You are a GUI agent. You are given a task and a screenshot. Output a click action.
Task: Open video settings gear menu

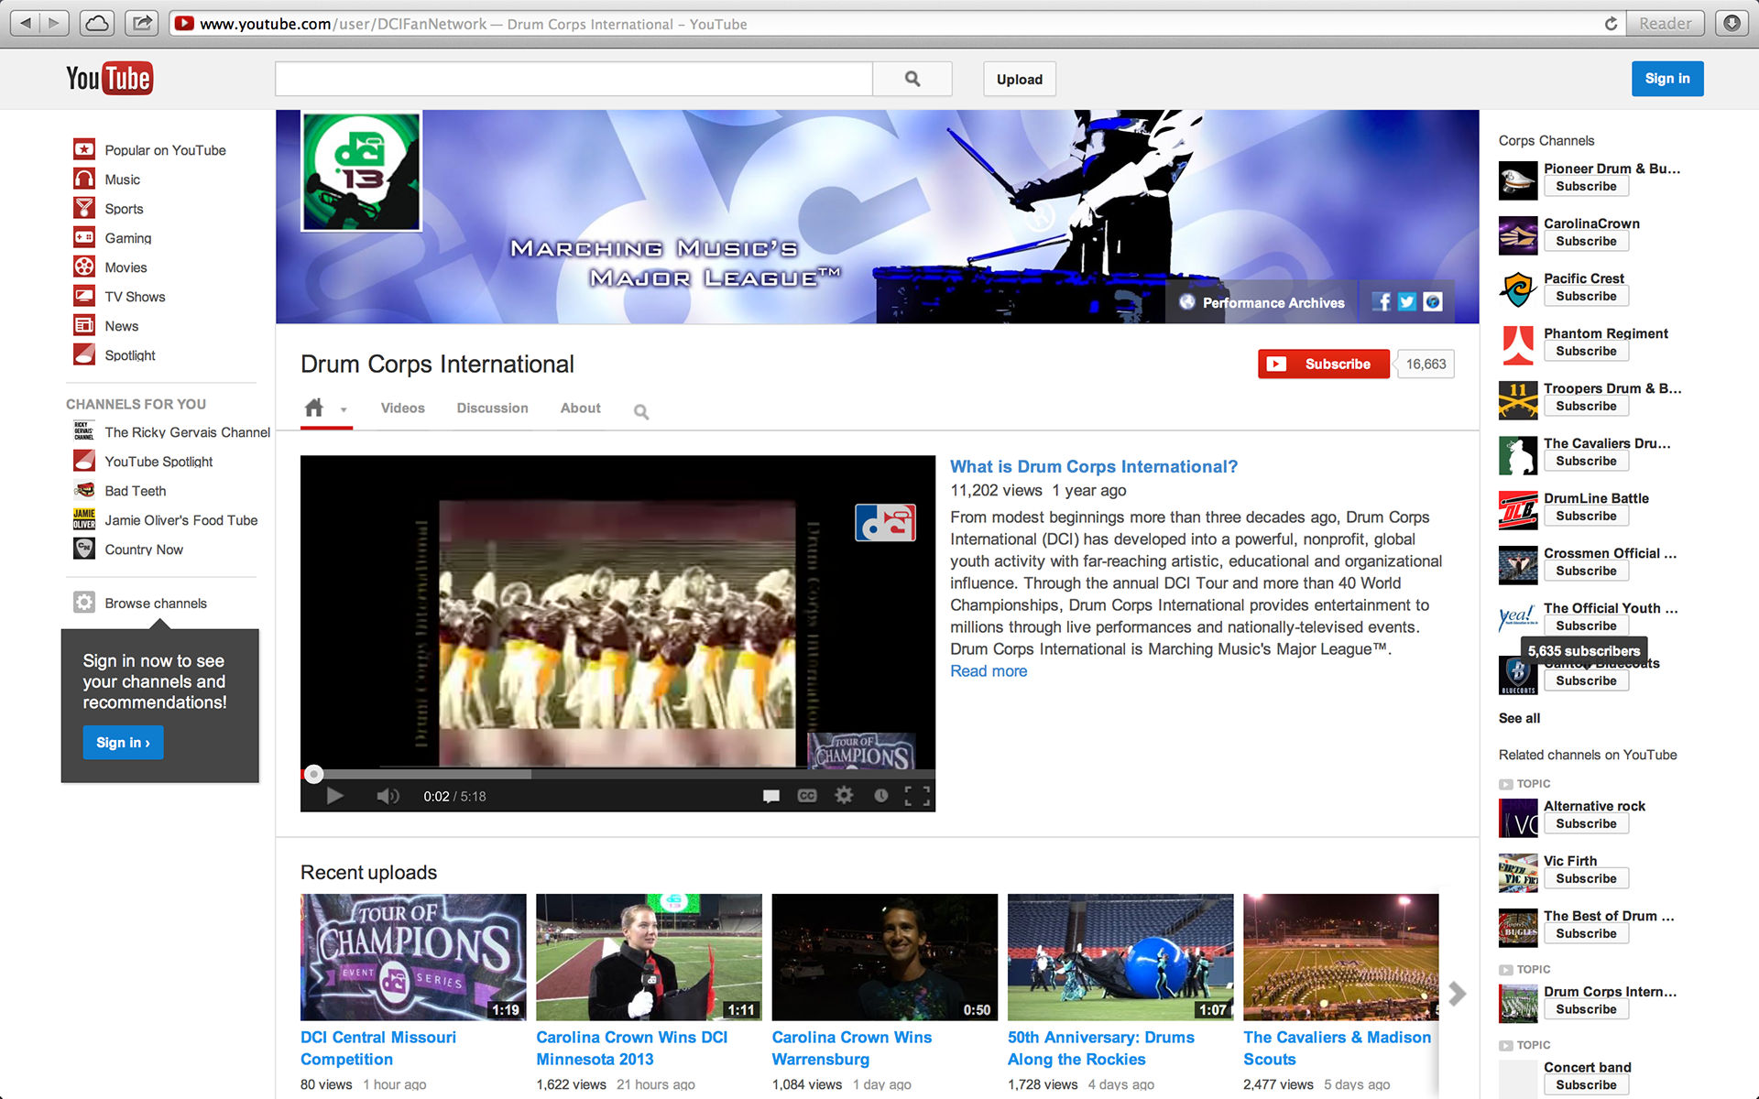click(844, 795)
